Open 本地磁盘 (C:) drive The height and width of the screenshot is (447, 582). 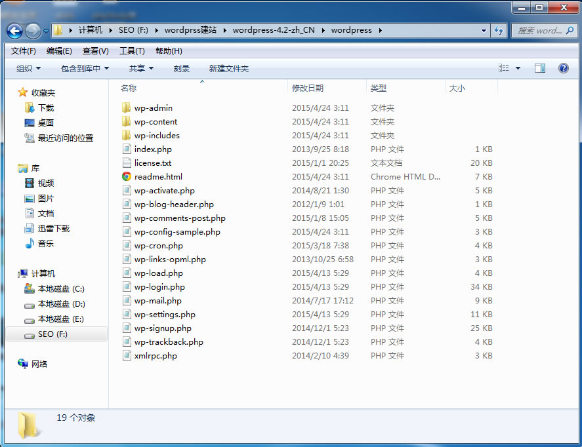click(61, 289)
